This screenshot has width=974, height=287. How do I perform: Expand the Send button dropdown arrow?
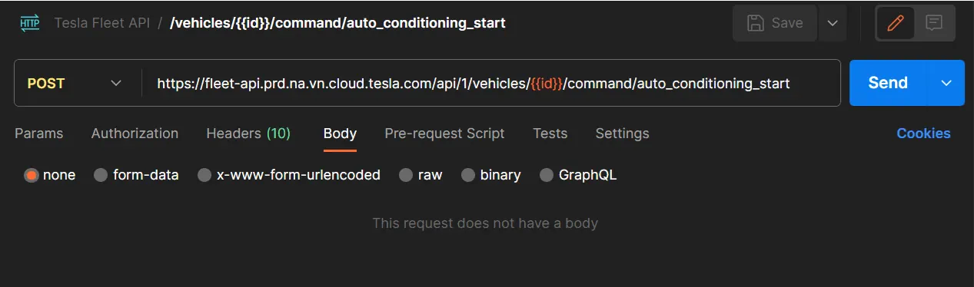tap(946, 83)
